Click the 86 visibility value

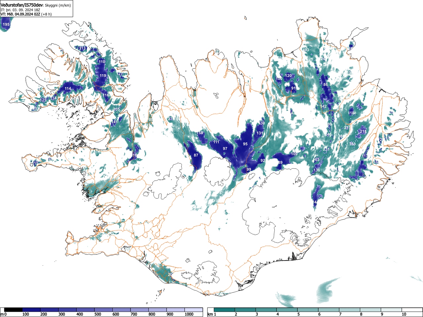pyautogui.click(x=326, y=85)
